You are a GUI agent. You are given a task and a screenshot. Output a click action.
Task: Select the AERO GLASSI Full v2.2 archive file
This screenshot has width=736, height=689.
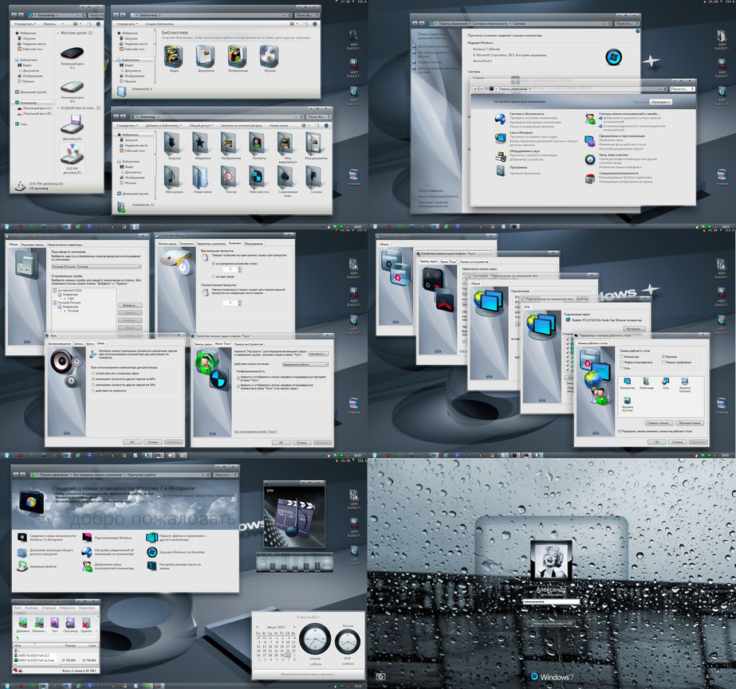[x=33, y=656]
